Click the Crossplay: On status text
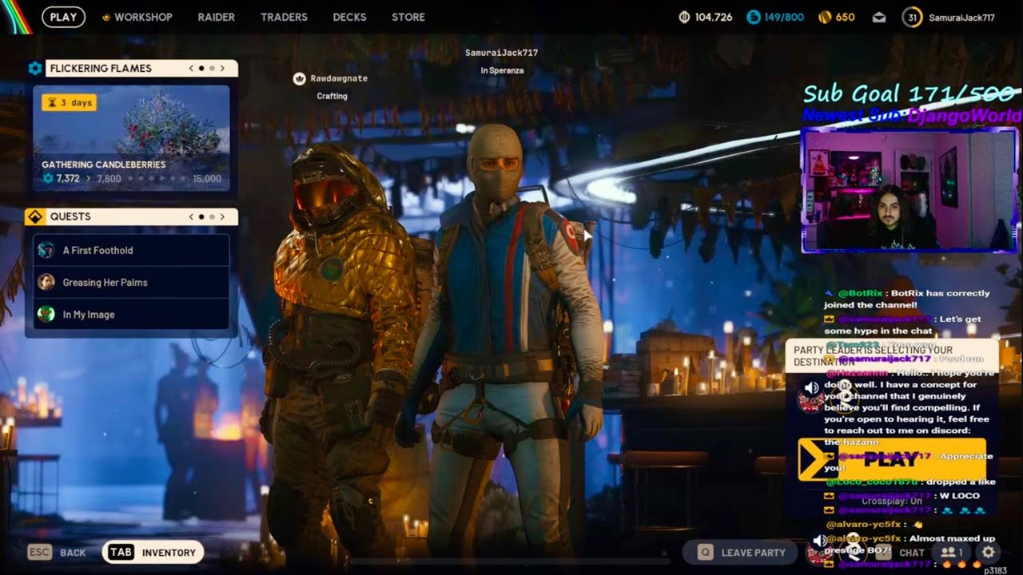 click(x=891, y=501)
